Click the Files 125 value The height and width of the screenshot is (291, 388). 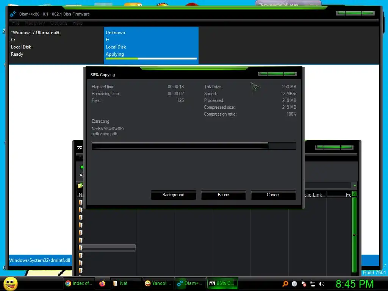point(180,100)
